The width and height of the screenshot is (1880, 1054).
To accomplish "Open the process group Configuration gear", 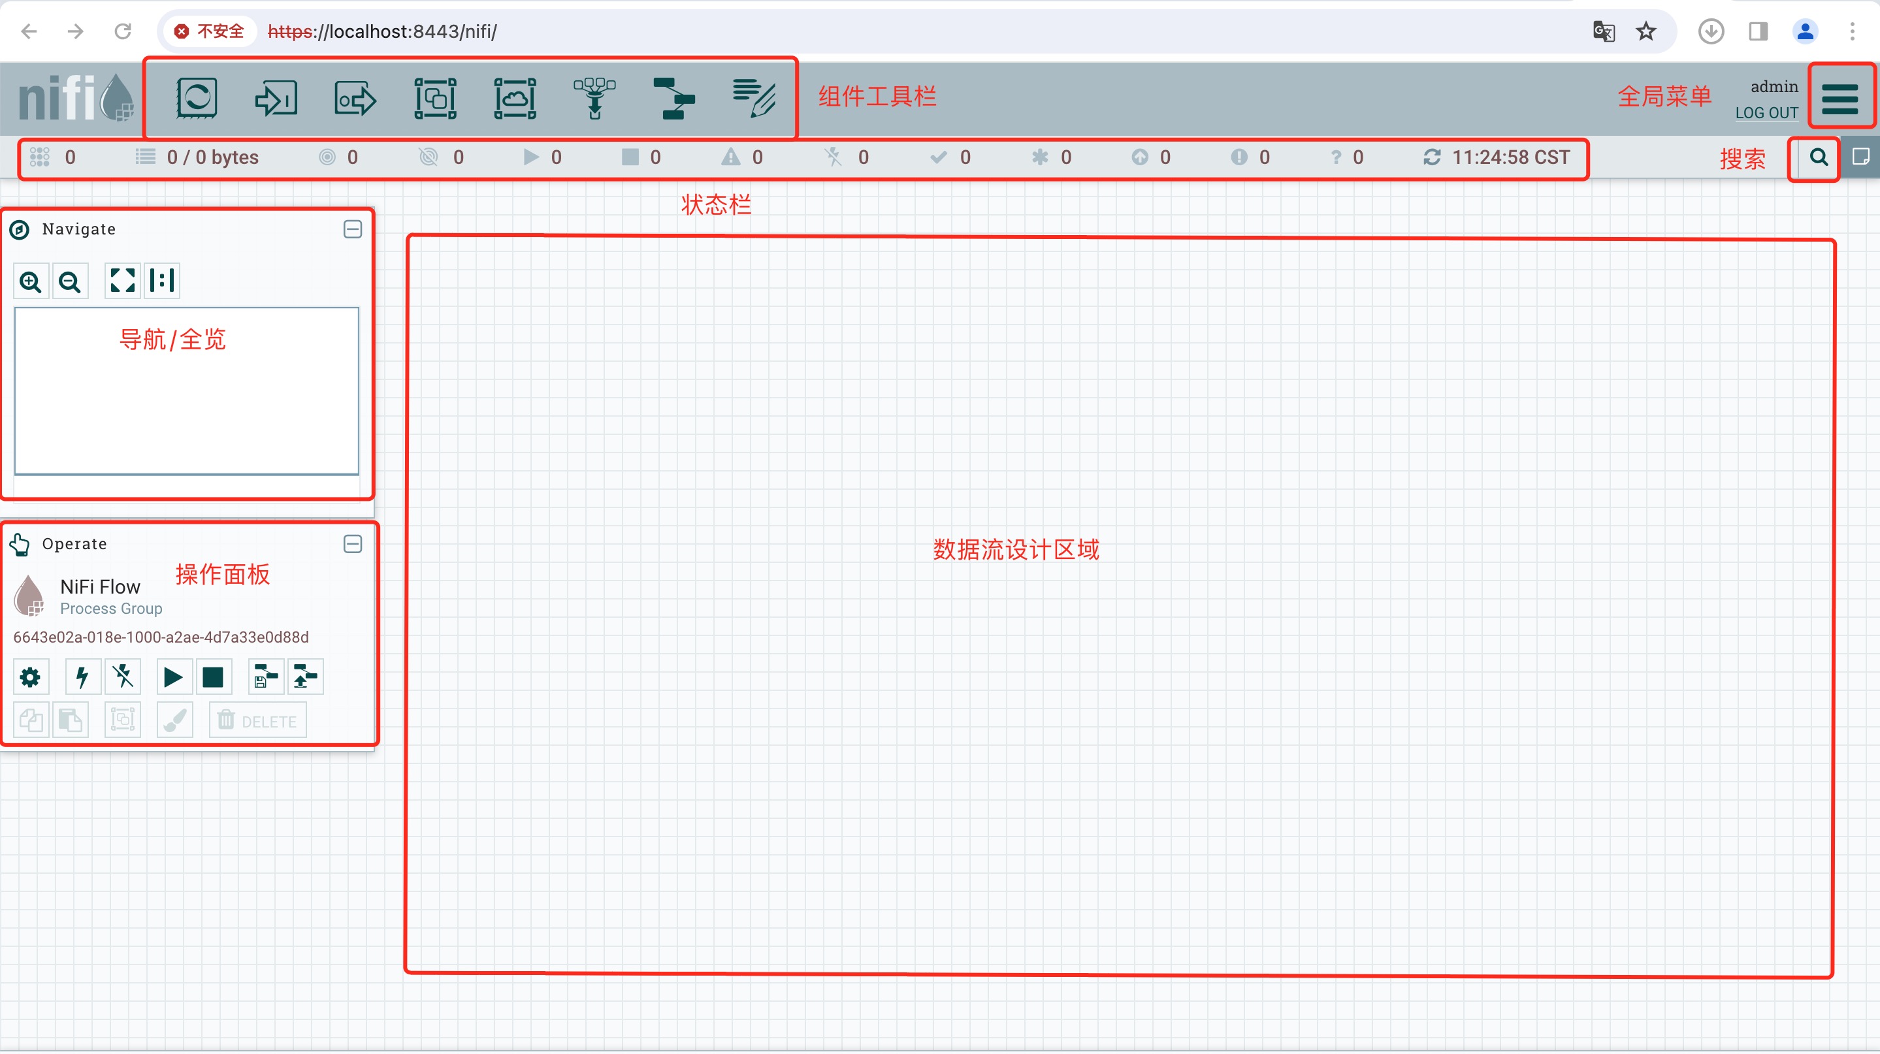I will pyautogui.click(x=31, y=678).
